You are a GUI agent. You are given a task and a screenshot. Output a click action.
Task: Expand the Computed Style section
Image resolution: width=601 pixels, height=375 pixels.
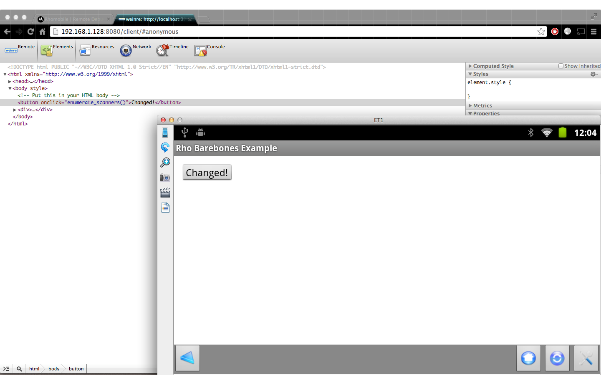click(x=470, y=66)
